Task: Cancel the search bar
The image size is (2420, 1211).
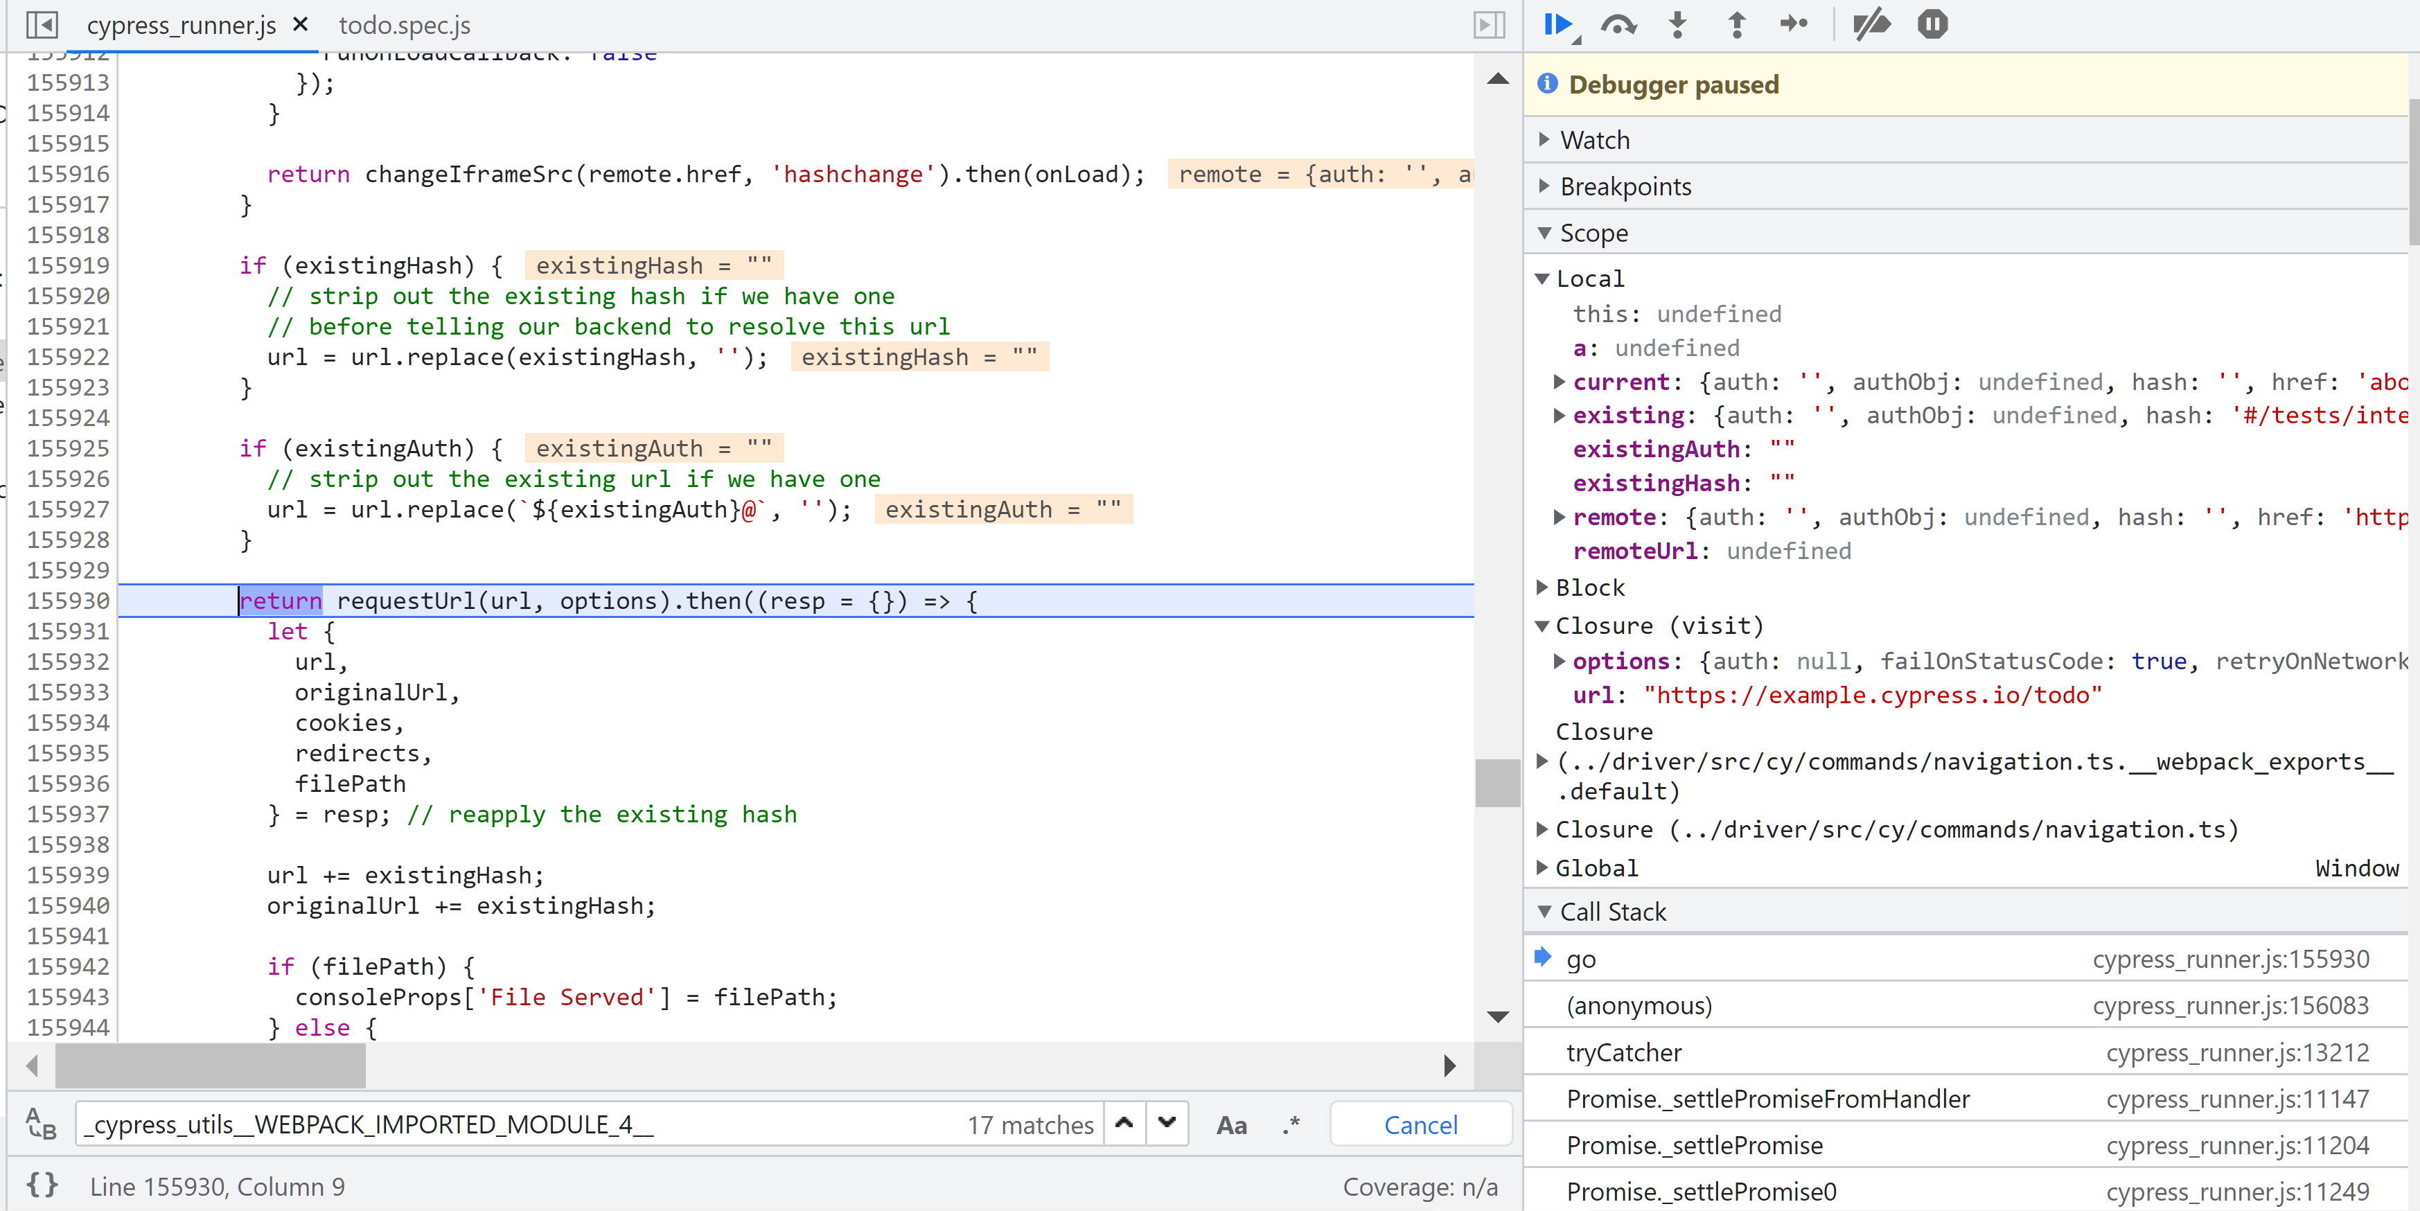Action: 1420,1124
